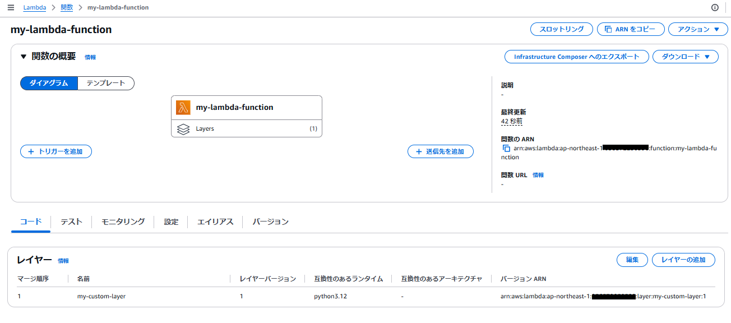Click the 互換性のあるアーキテクチャ column header

pos(442,279)
